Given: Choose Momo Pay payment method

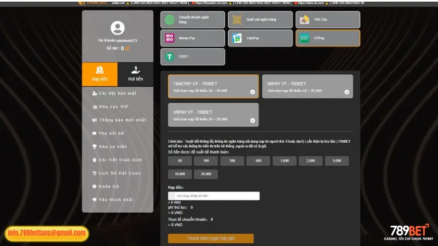Looking at the screenshot, I should click(x=193, y=38).
